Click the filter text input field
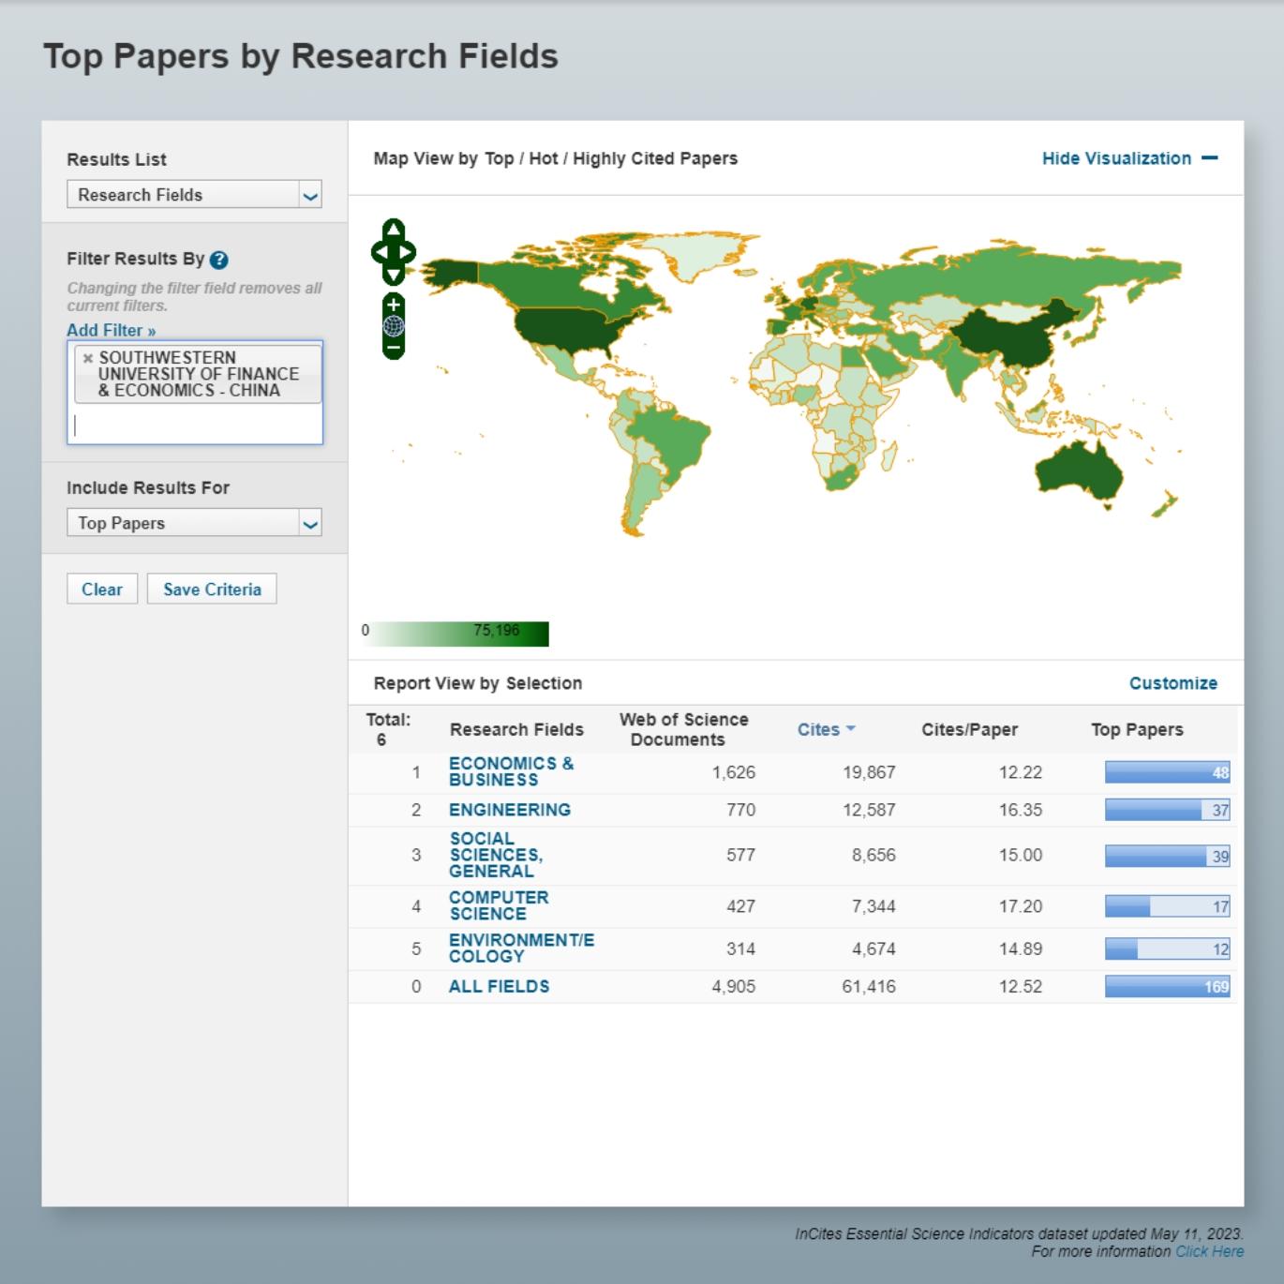Viewport: 1284px width, 1284px height. (x=195, y=426)
